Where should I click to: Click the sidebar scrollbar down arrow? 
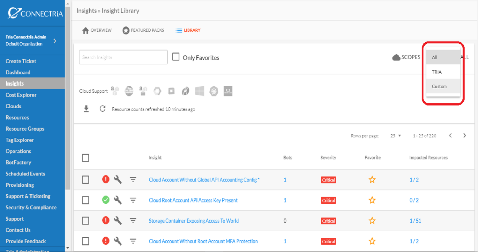pyautogui.click(x=67, y=248)
